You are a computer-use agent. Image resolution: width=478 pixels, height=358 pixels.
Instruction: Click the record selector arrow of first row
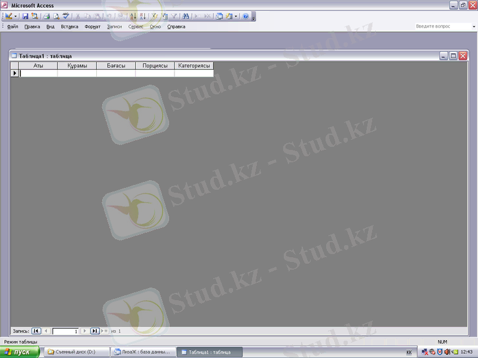click(x=14, y=73)
